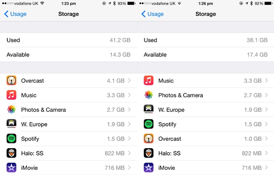Select the 14.3 GB Available value

click(x=120, y=55)
